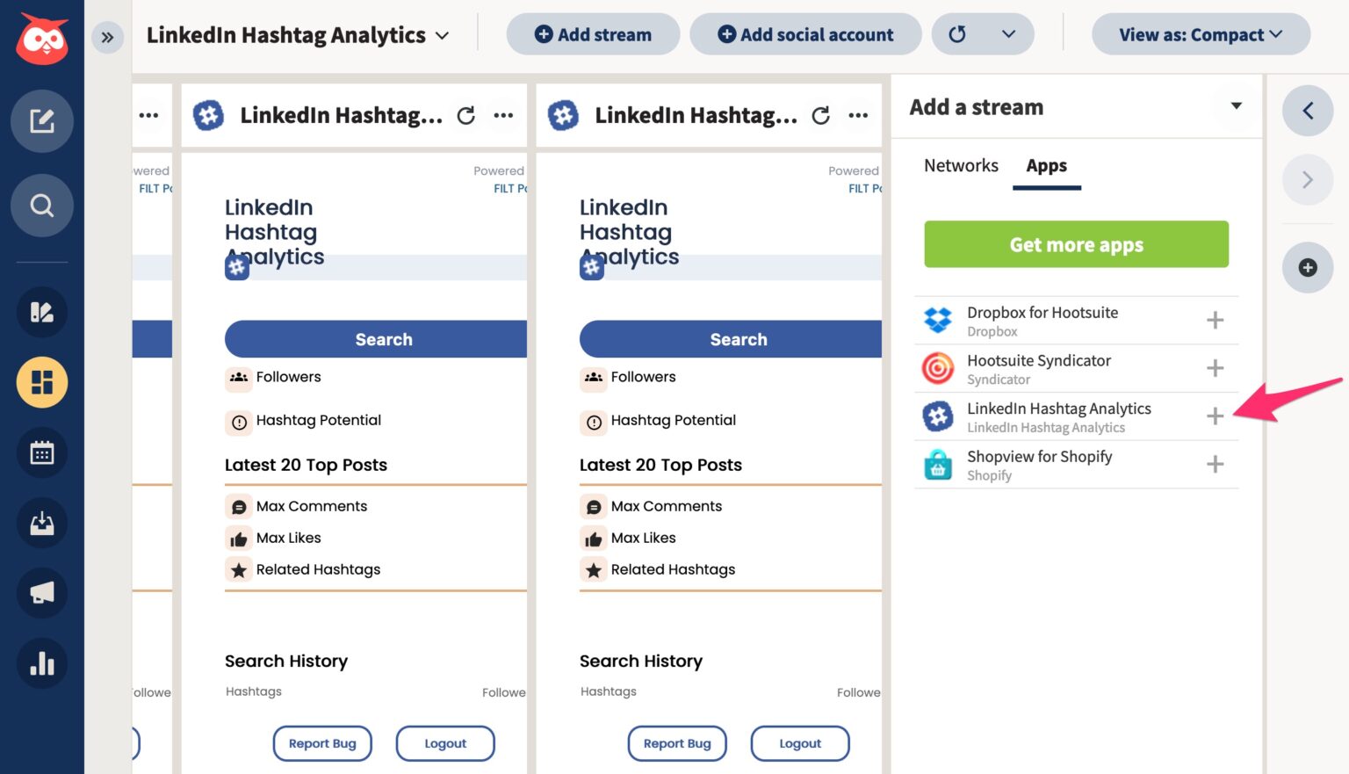Image resolution: width=1349 pixels, height=774 pixels.
Task: Open the Analytics bar chart icon
Action: click(x=41, y=663)
